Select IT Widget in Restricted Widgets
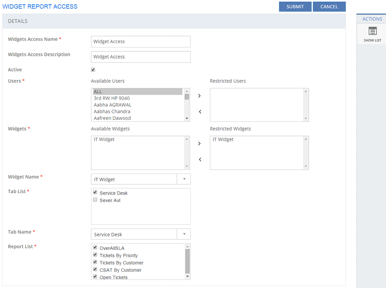Screen dimensions: 386x288 coord(223,140)
